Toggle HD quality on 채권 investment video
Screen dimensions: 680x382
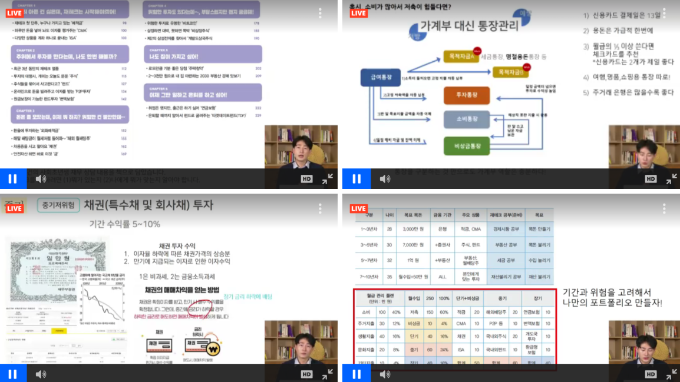point(306,374)
